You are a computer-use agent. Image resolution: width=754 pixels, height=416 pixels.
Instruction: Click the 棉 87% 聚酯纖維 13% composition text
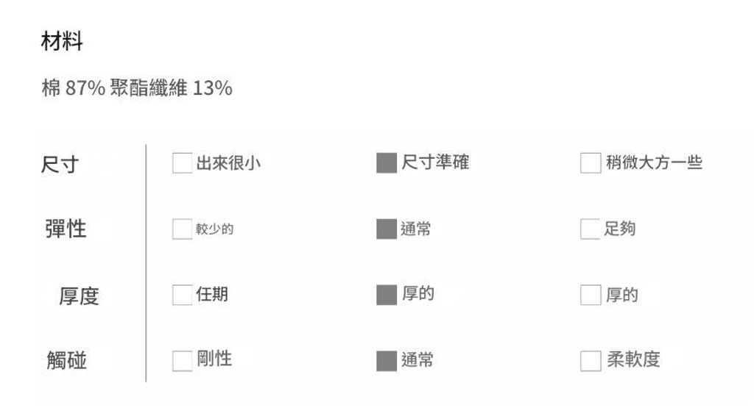[x=137, y=89]
